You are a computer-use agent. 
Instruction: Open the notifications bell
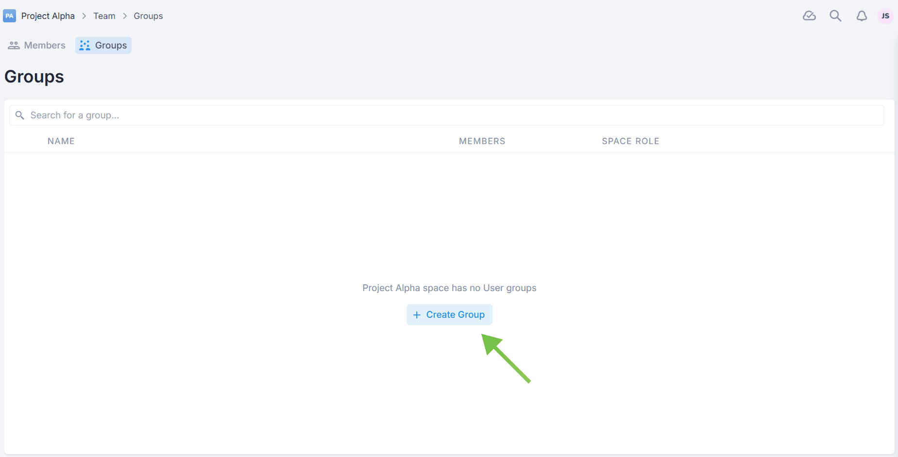tap(862, 16)
